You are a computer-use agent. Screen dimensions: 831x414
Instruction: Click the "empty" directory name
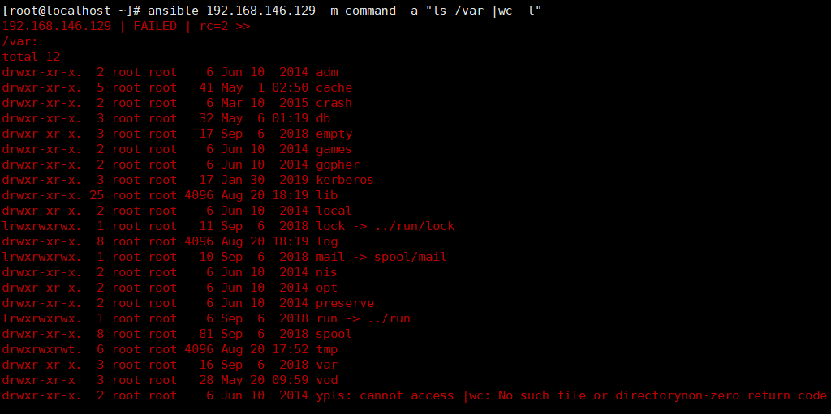pyautogui.click(x=334, y=134)
